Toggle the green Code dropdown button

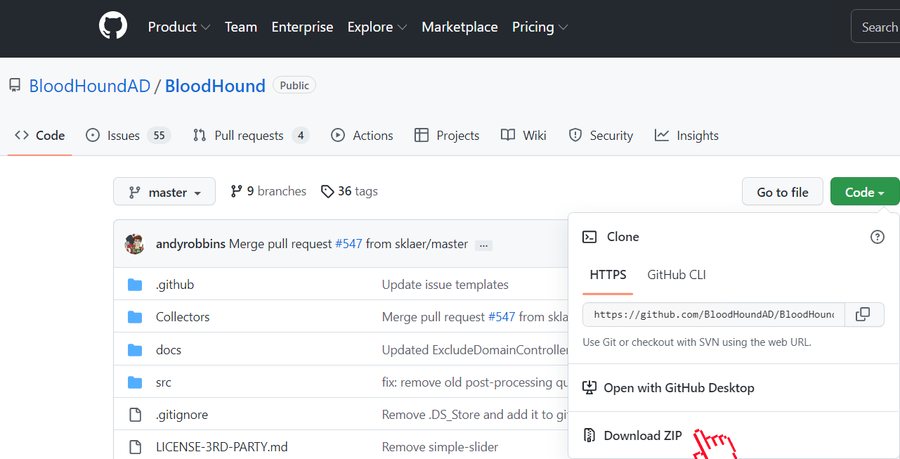coord(865,192)
